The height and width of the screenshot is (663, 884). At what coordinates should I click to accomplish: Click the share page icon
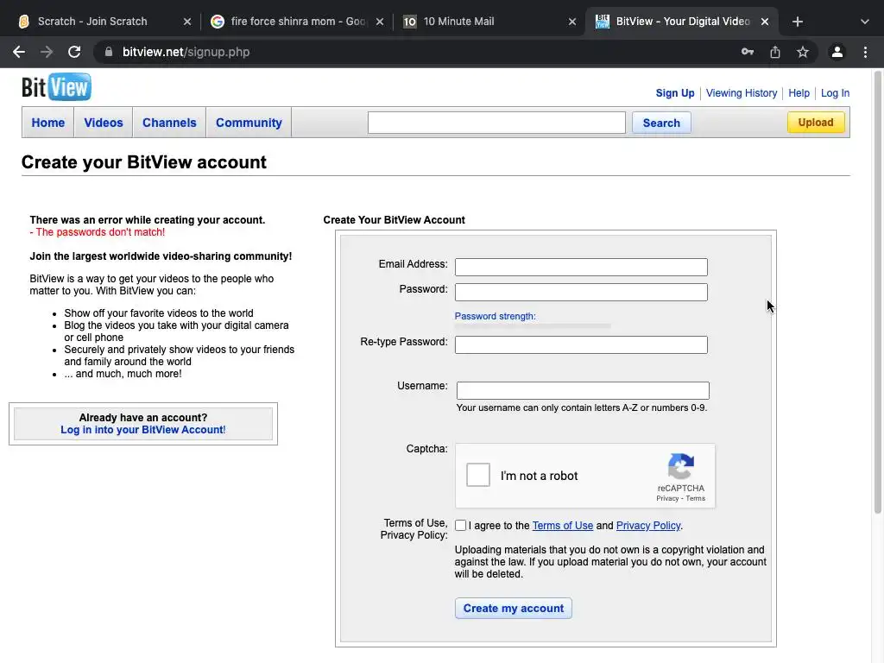775,52
